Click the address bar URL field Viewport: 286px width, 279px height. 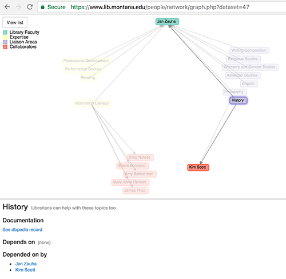(x=160, y=7)
